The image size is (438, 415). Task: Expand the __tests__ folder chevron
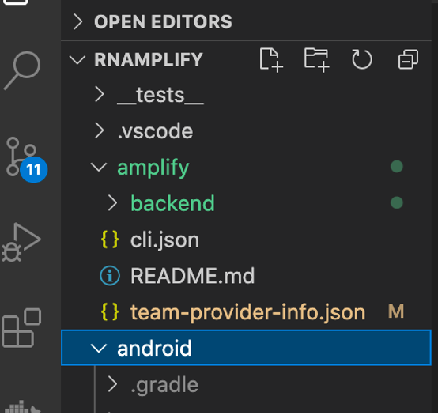[100, 94]
